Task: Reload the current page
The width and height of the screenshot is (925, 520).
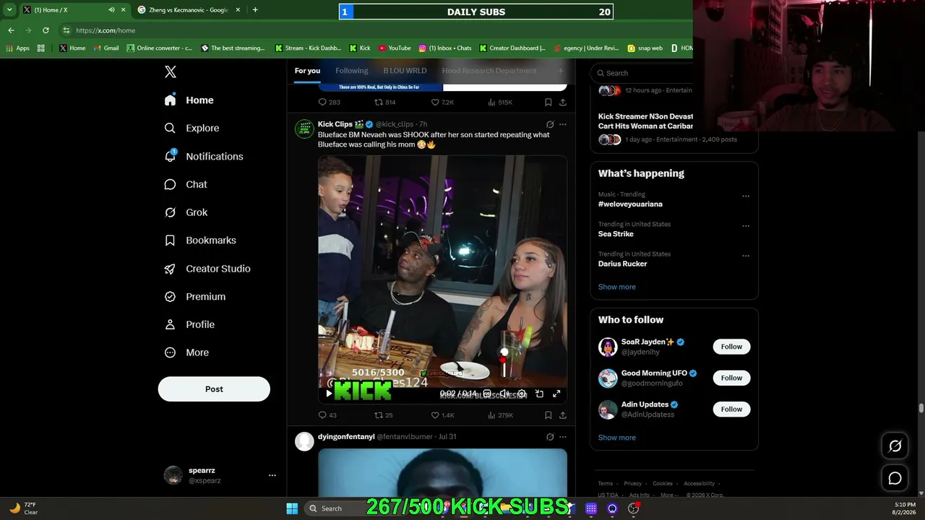Action: click(46, 30)
